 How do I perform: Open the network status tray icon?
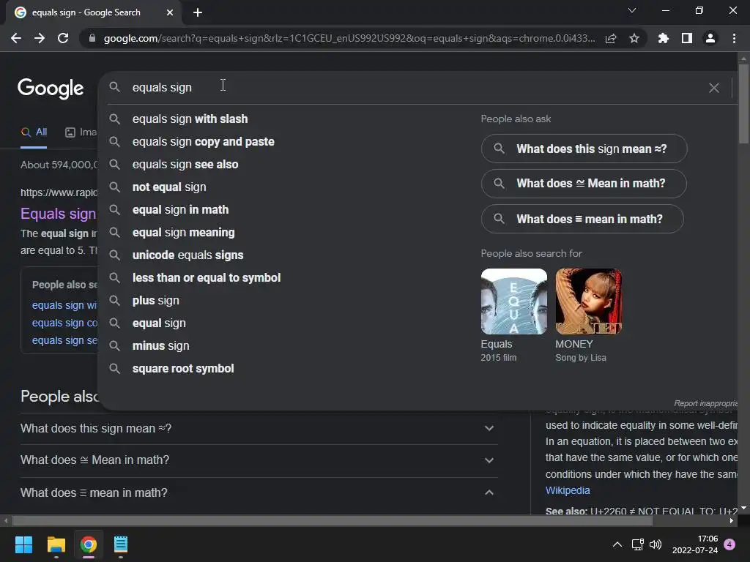(x=638, y=544)
